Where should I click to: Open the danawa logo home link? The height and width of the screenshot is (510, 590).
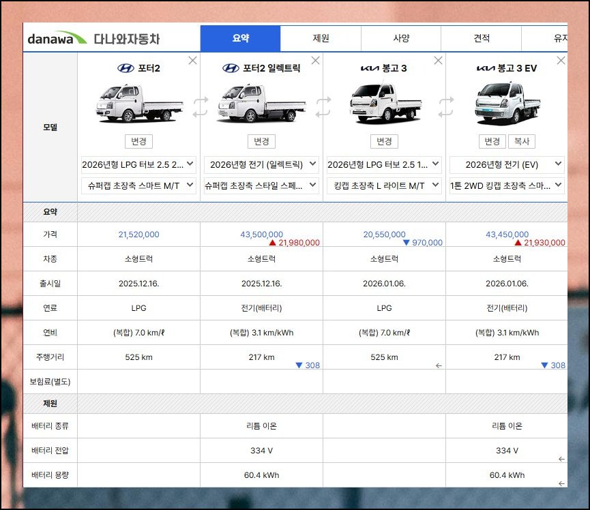pyautogui.click(x=57, y=38)
